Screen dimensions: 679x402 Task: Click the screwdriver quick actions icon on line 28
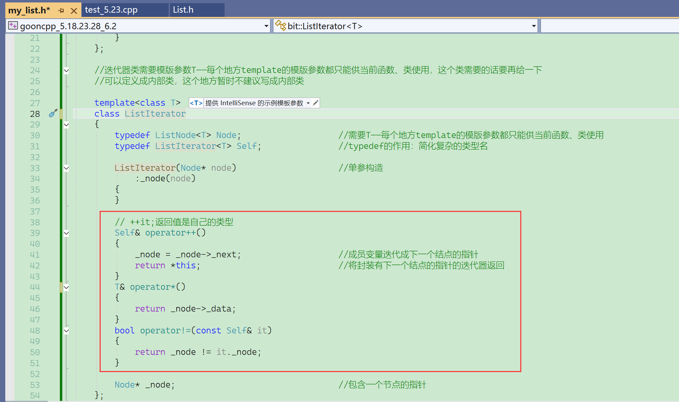tap(53, 113)
